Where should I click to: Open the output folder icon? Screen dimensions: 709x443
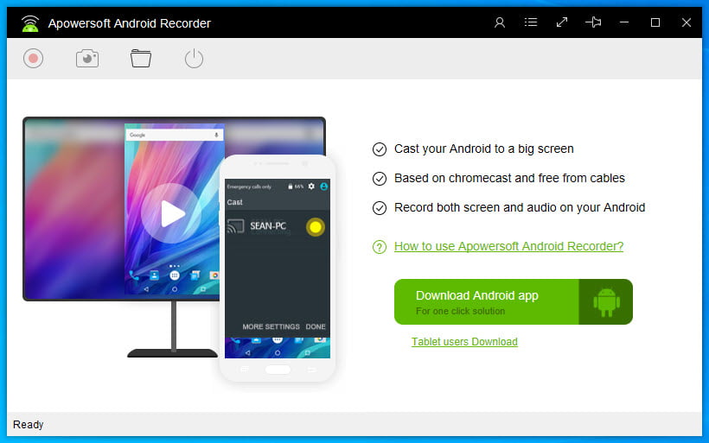tap(141, 59)
